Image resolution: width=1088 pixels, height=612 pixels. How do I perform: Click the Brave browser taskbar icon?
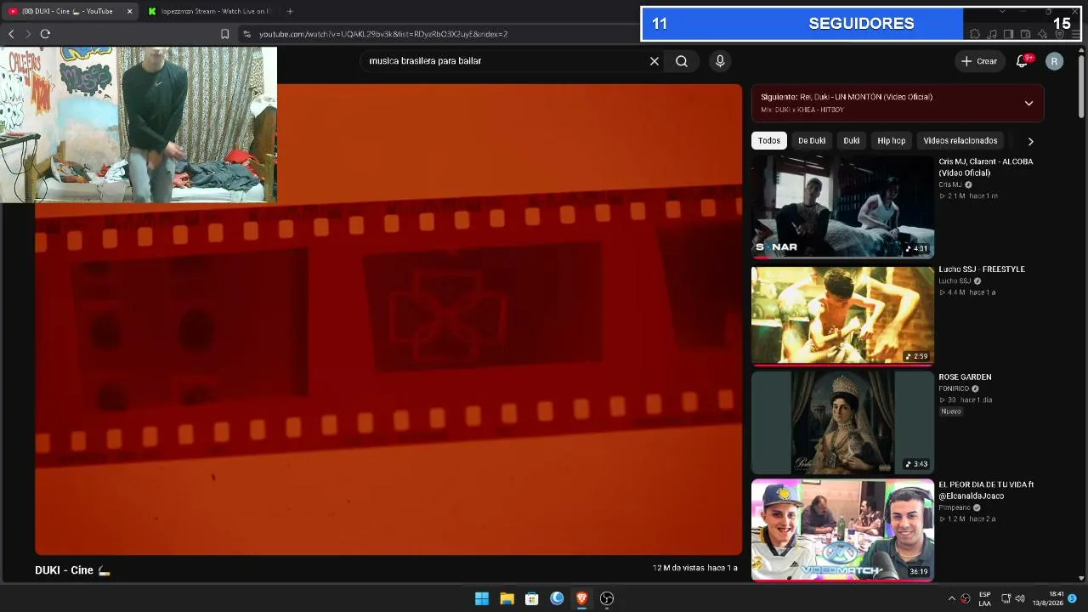click(x=581, y=598)
